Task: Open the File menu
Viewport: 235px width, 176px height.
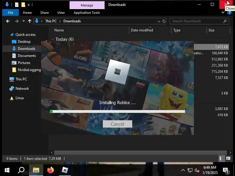Action: [x=11, y=13]
